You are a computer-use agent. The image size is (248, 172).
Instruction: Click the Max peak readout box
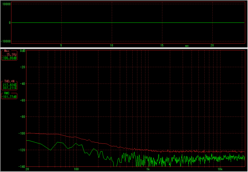[x=9, y=54]
